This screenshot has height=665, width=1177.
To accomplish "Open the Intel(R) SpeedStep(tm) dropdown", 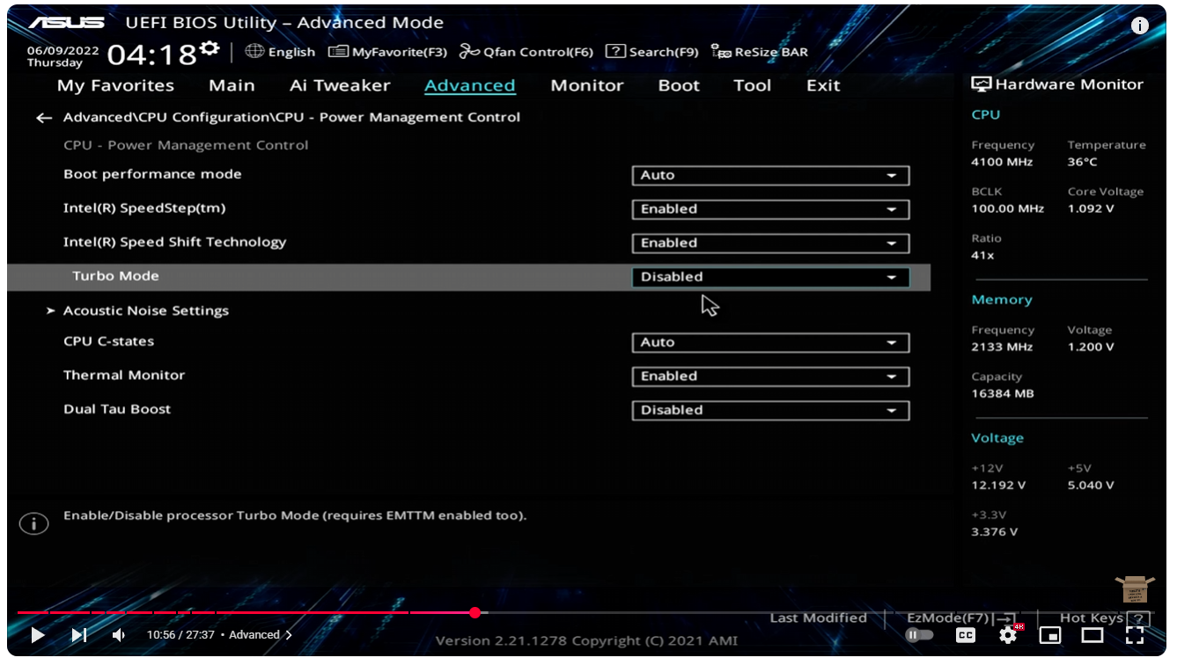I will [770, 209].
